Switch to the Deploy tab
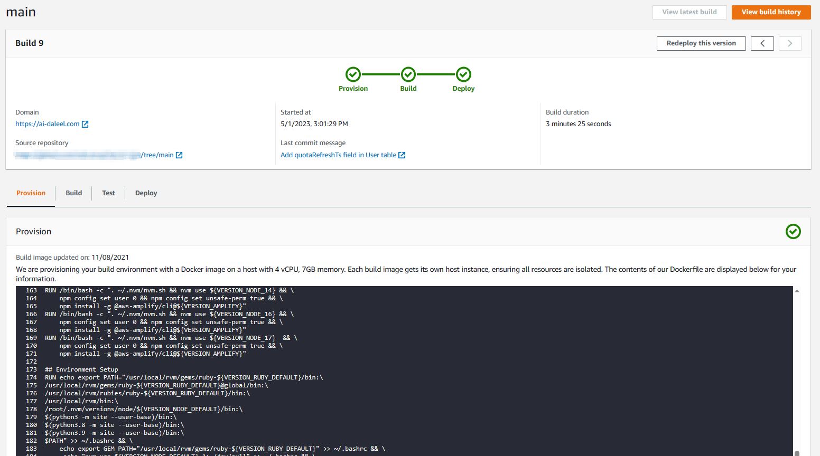820x456 pixels. (x=146, y=193)
